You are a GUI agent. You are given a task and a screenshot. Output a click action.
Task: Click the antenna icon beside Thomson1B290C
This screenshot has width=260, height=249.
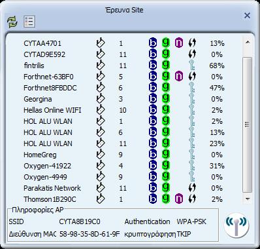click(100, 199)
